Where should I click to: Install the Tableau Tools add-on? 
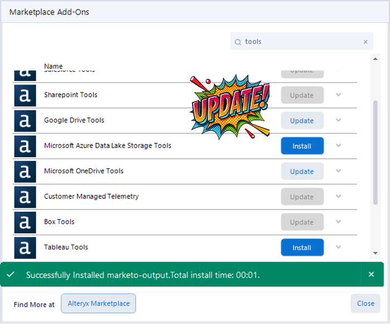click(302, 248)
